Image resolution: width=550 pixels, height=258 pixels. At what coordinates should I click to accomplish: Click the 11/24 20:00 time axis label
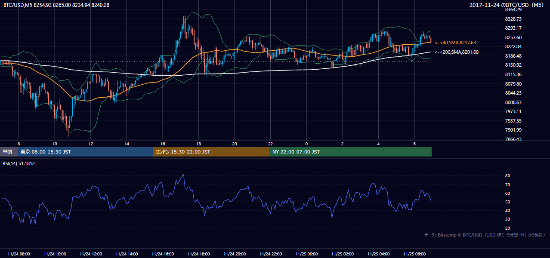point(234,254)
